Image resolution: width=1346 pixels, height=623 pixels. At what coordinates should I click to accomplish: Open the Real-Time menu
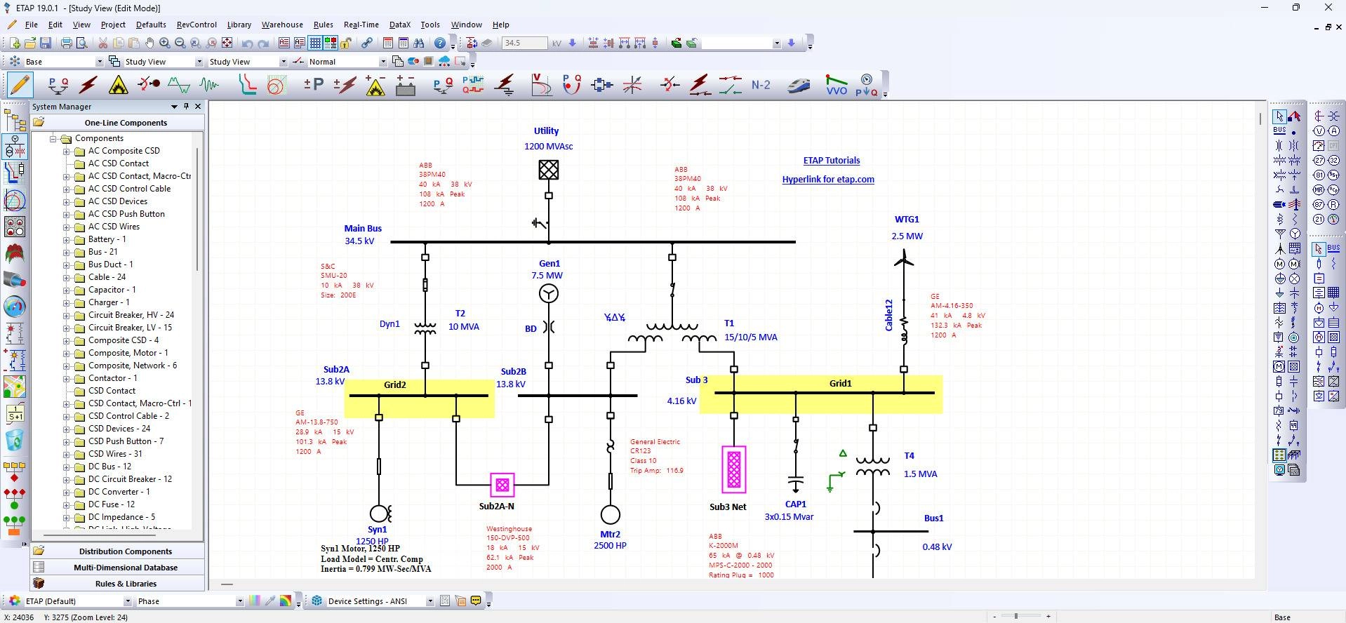(361, 25)
